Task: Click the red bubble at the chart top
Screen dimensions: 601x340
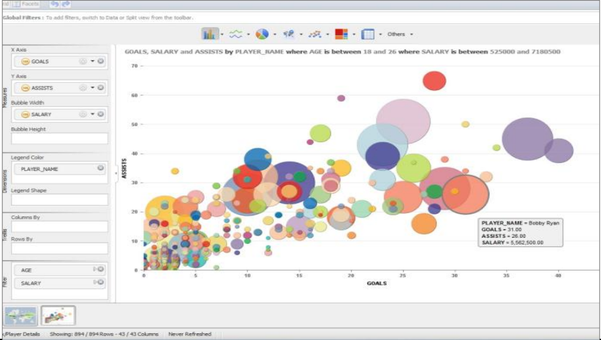Action: click(x=434, y=81)
